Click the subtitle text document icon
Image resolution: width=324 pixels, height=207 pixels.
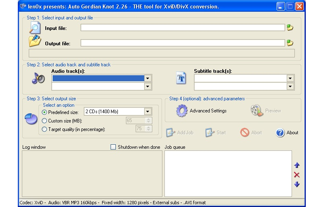[181, 78]
